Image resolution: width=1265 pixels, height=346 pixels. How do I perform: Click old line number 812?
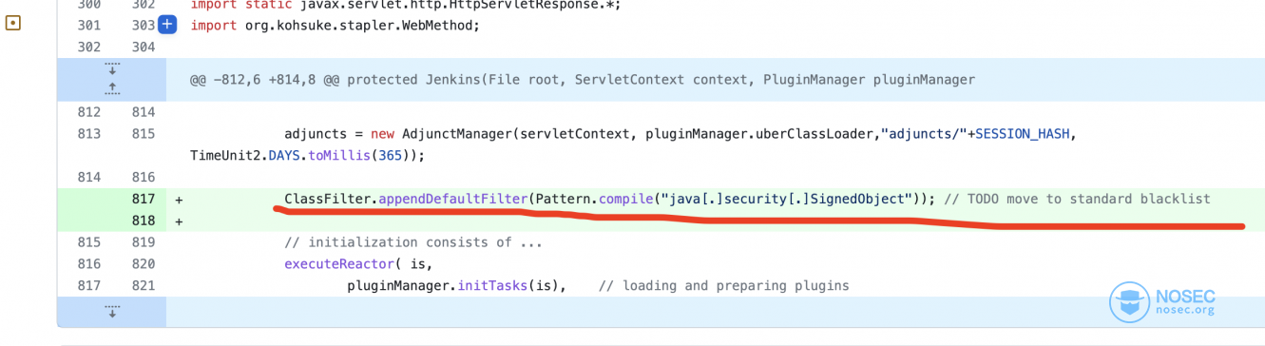(x=88, y=112)
